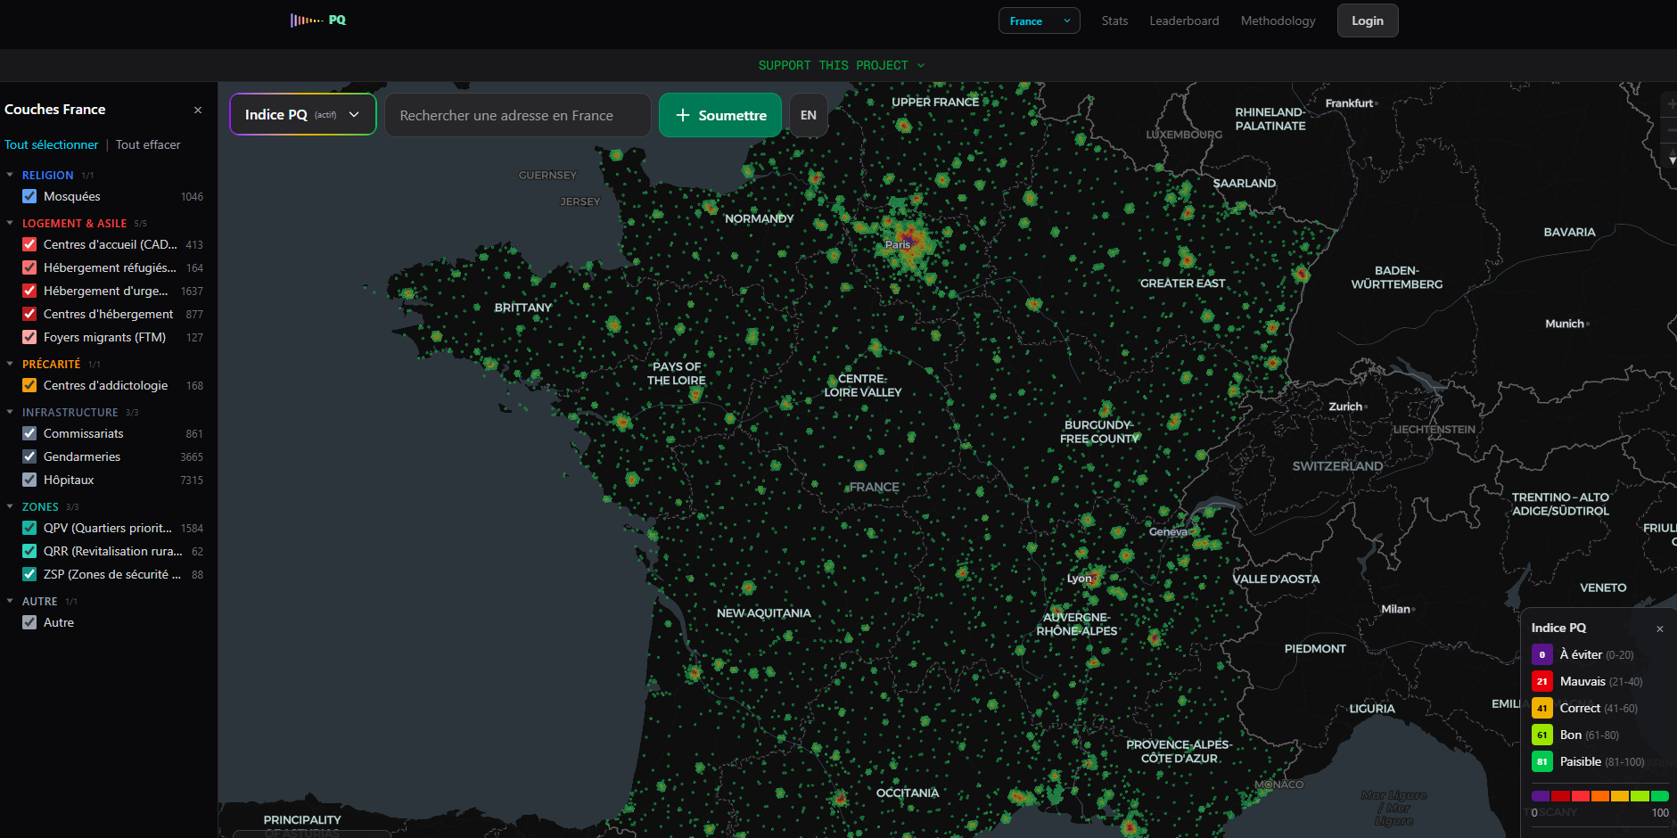This screenshot has width=1677, height=838.
Task: Click the purple 0 À éviter legend badge
Action: [1542, 654]
